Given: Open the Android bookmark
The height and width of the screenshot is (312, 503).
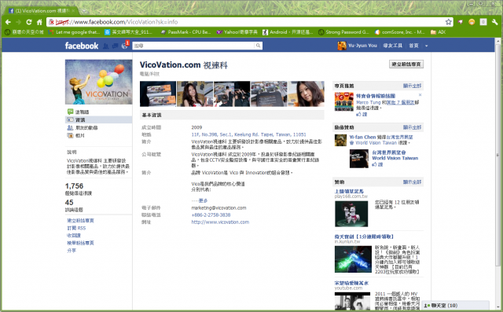Looking at the screenshot, I should (288, 32).
